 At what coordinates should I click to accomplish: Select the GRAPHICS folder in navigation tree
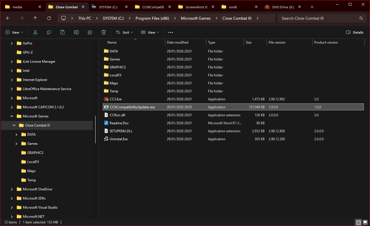pyautogui.click(x=35, y=153)
